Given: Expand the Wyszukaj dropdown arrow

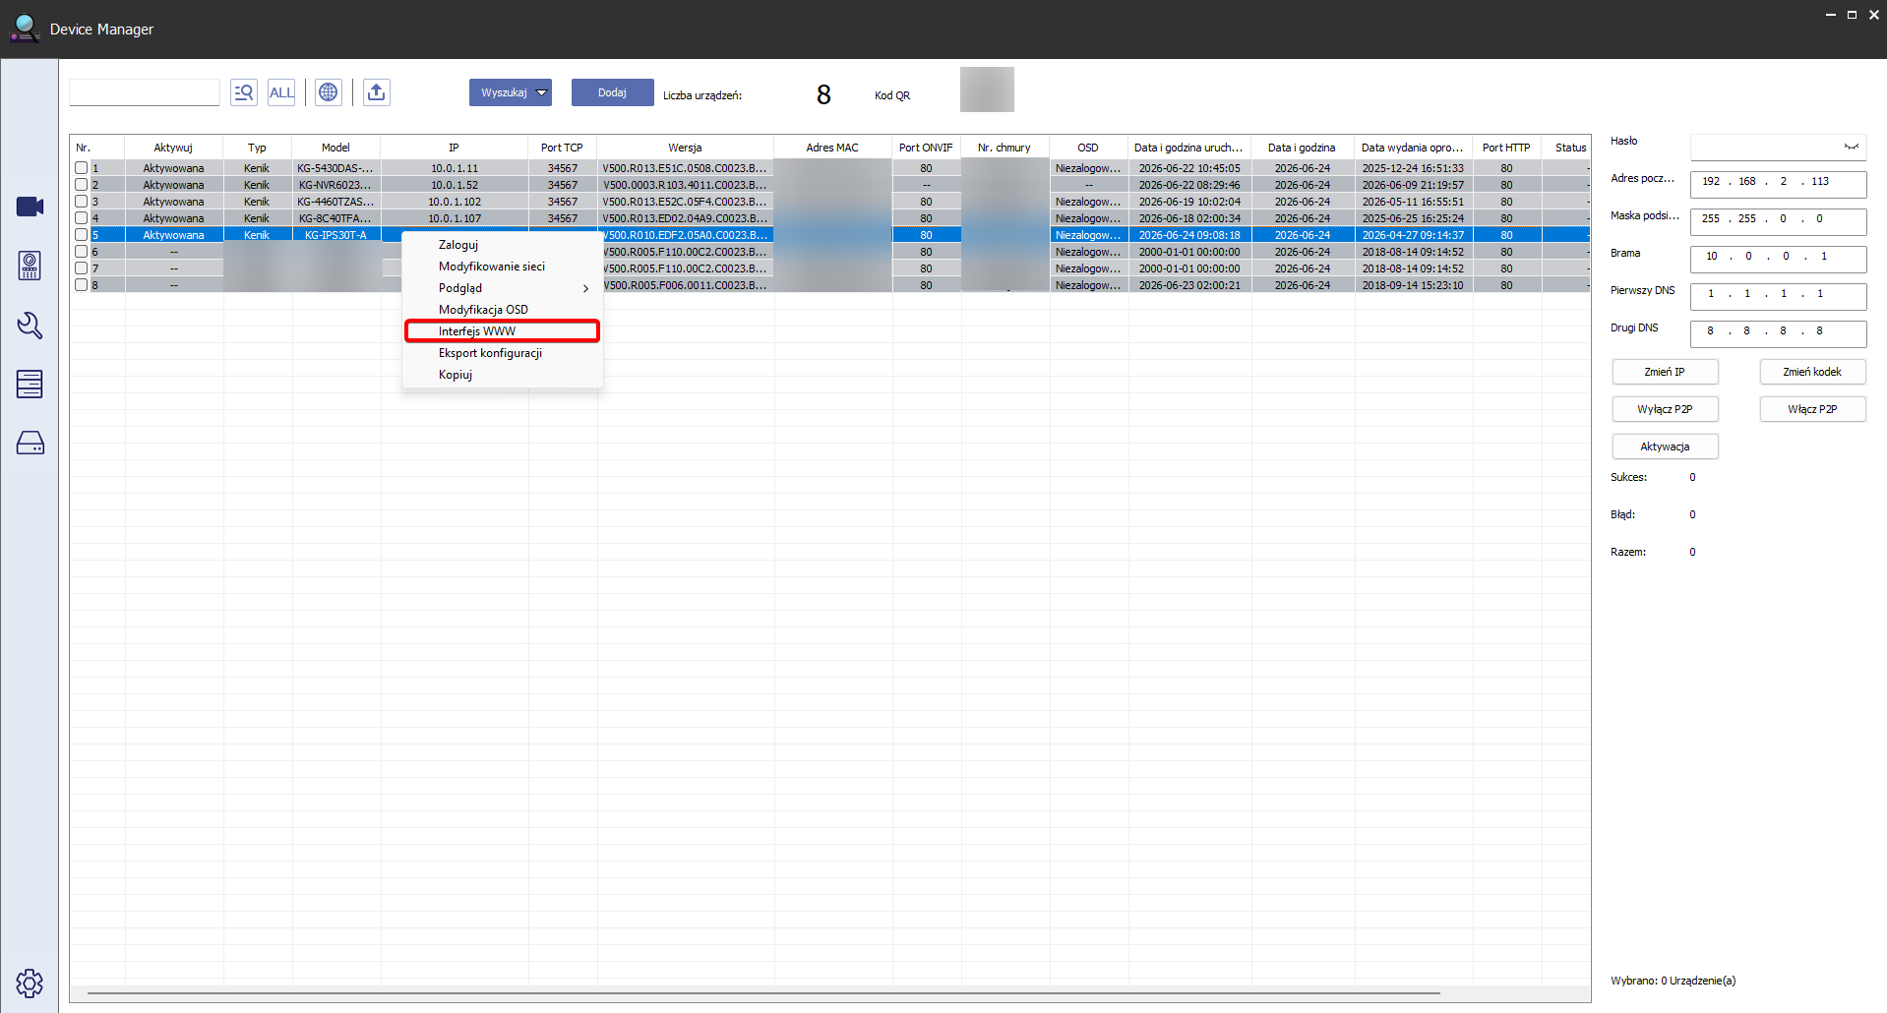Looking at the screenshot, I should point(541,92).
